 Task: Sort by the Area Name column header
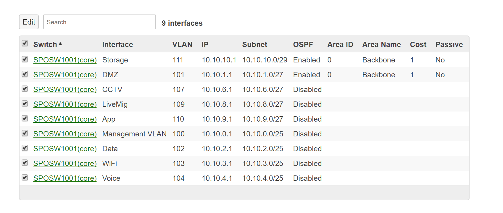tap(381, 45)
